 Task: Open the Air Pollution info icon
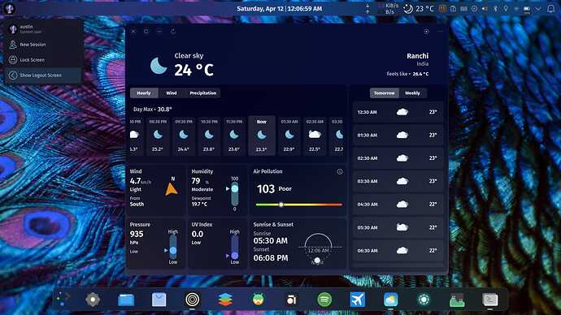pos(340,172)
